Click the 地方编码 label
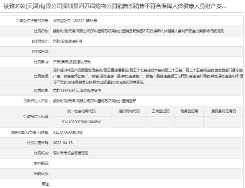 tap(41, 163)
